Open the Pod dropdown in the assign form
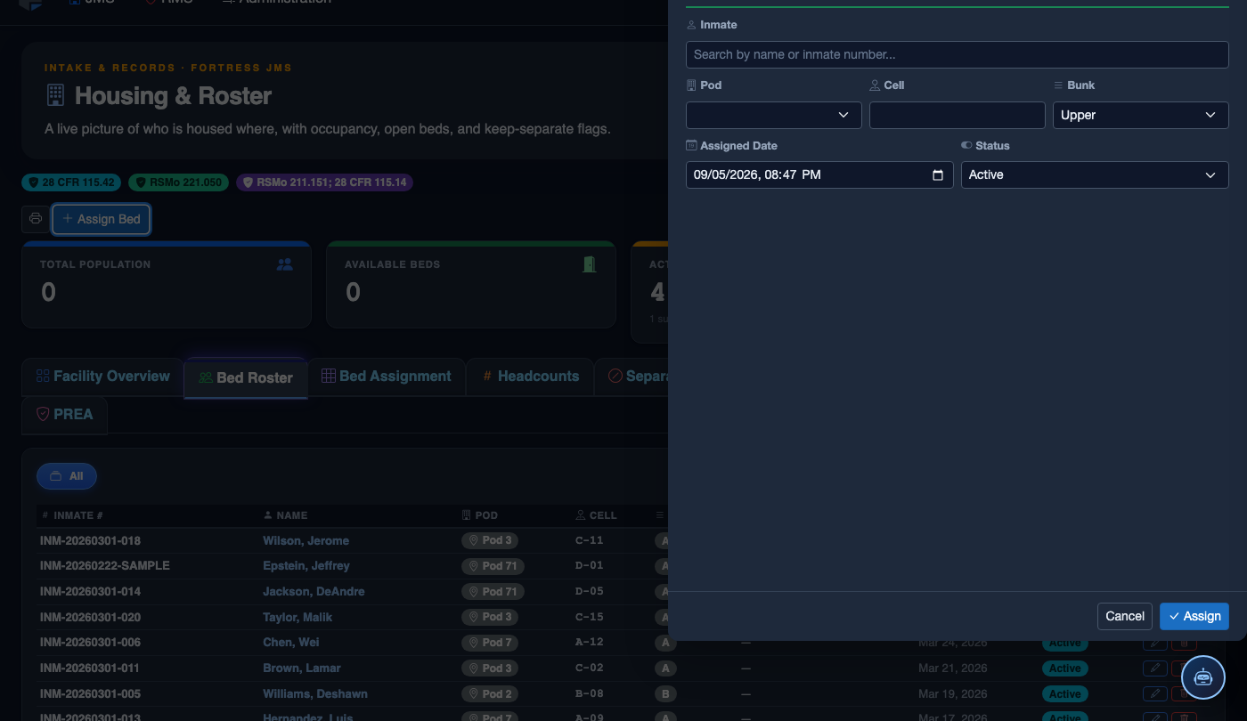Viewport: 1247px width, 721px height. click(x=774, y=116)
